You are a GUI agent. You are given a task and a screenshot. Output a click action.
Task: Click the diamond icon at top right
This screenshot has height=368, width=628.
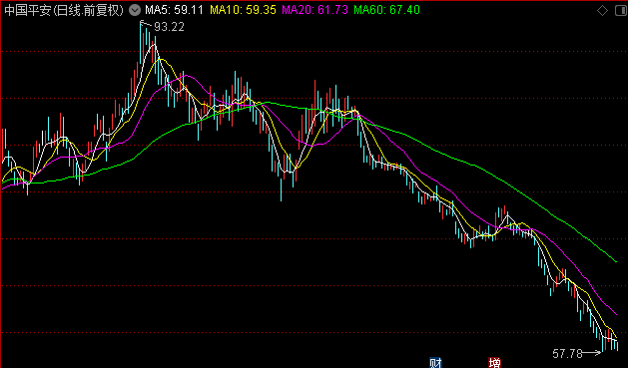point(602,11)
